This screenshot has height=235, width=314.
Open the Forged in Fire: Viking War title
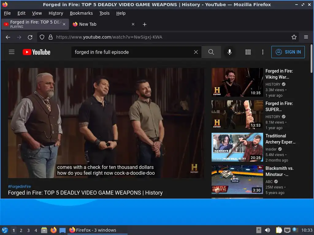coord(279,74)
